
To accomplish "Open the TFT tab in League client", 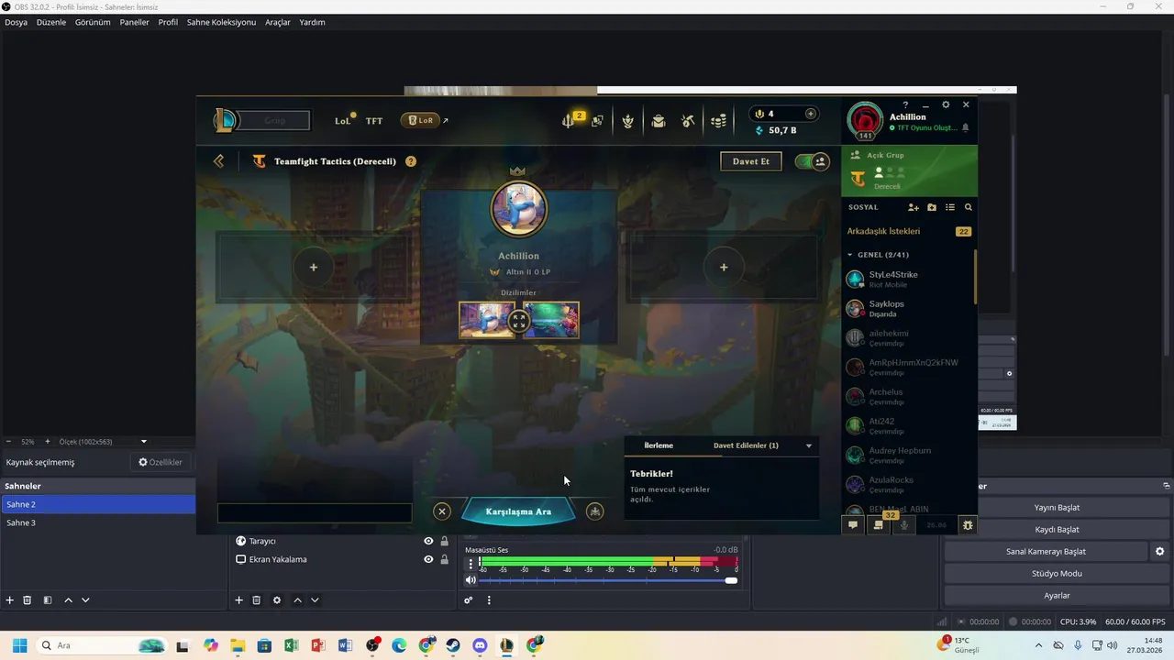I will point(374,121).
